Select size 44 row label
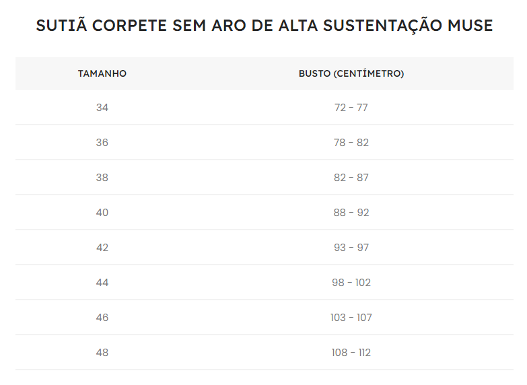This screenshot has width=527, height=385. (x=102, y=283)
